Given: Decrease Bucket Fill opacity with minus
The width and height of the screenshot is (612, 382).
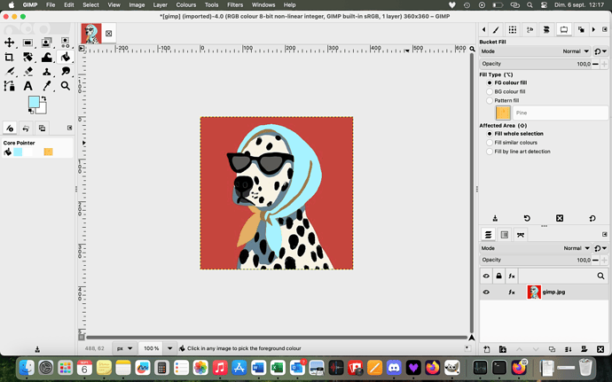Looking at the screenshot, I should point(595,64).
